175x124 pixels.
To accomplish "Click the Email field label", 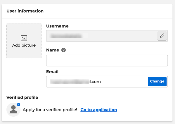I will (x=52, y=72).
